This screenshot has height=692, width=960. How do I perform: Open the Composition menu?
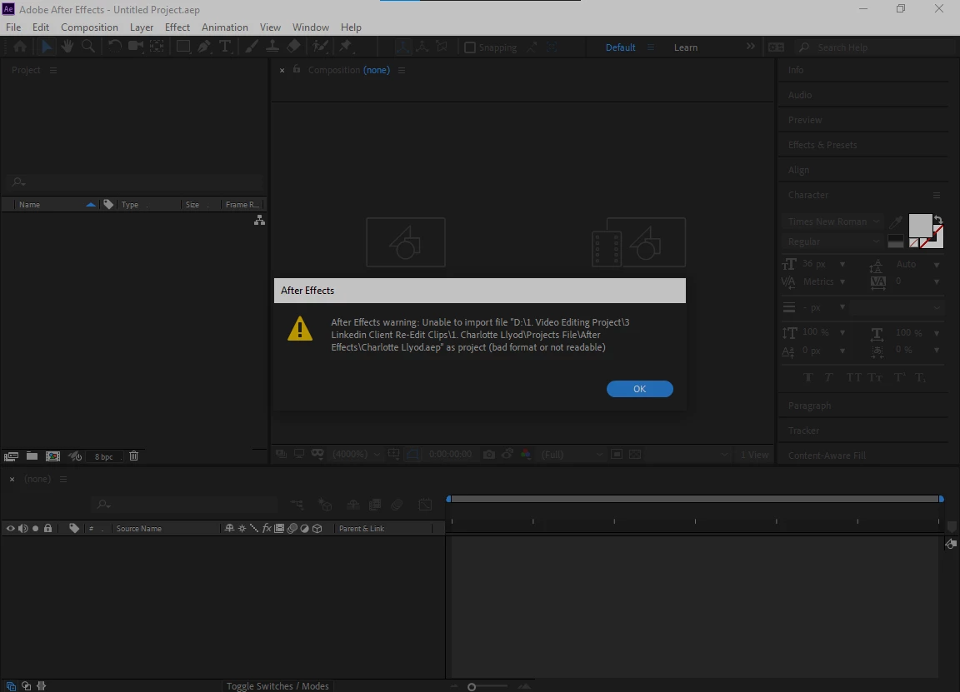tap(89, 27)
